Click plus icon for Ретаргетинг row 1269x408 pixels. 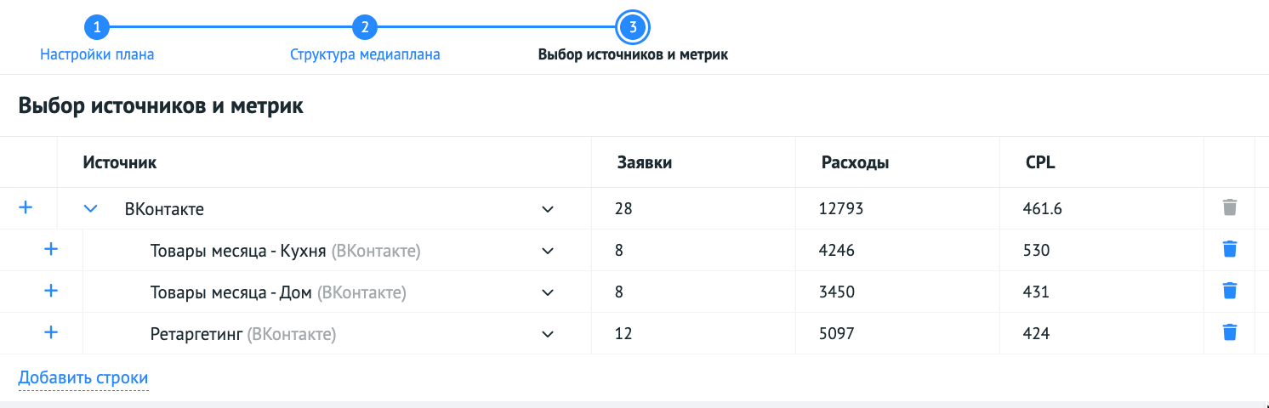(x=51, y=333)
